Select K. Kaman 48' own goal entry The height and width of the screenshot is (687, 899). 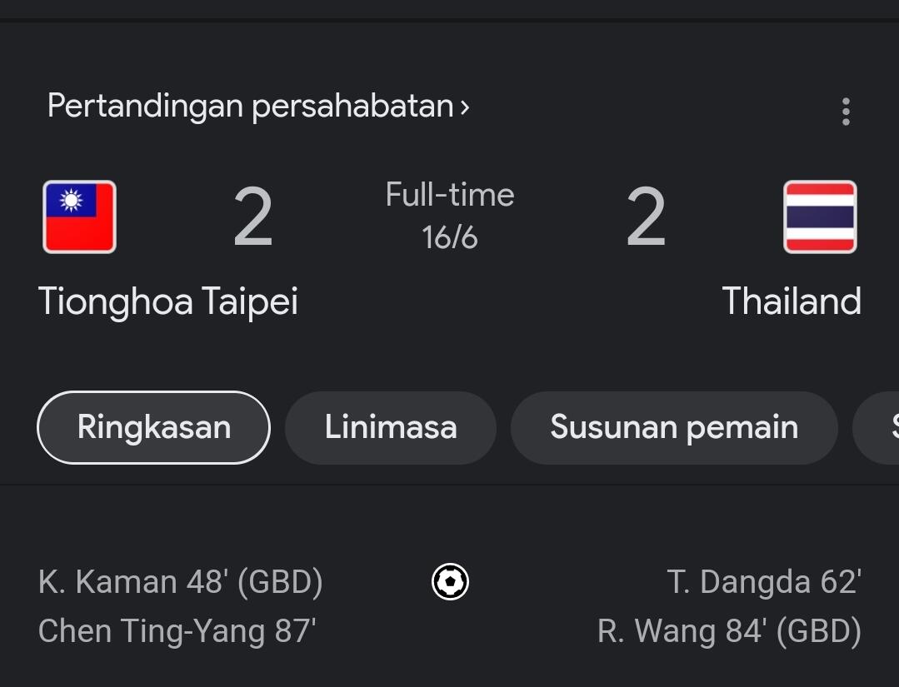click(x=181, y=582)
